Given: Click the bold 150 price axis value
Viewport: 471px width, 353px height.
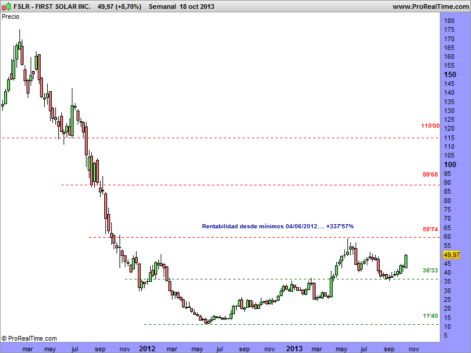Looking at the screenshot, I should tap(450, 75).
